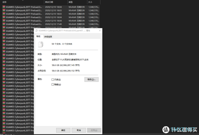Image resolution: width=199 pixels, height=135 pixels.
Task: Click the file icon in properties title bar
Action: pos(37,30)
